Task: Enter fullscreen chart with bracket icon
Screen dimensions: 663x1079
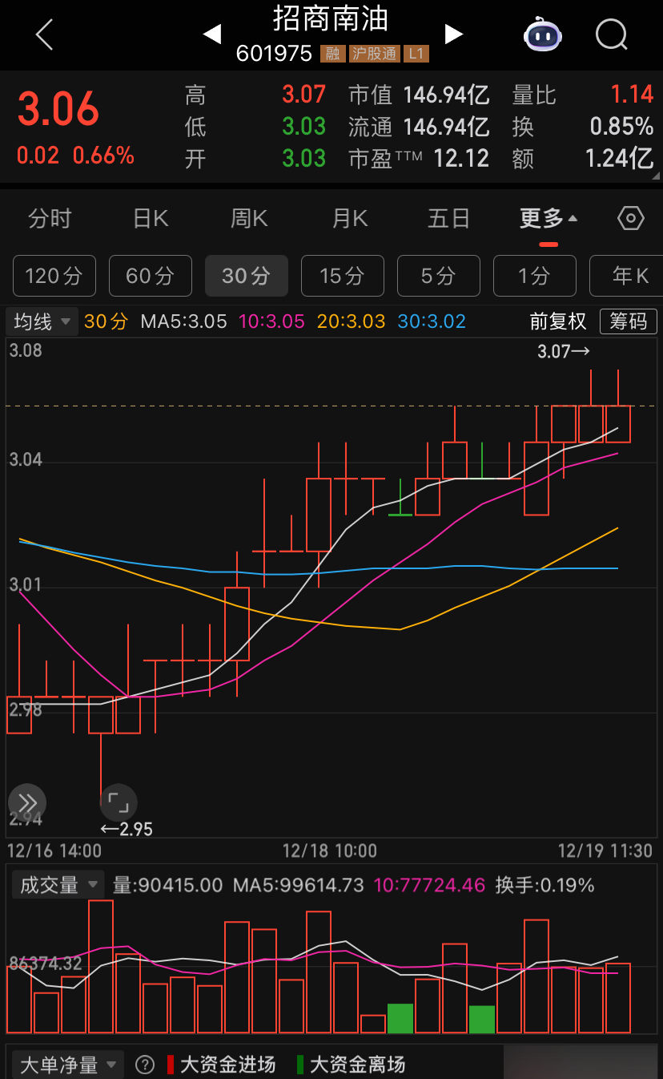Action: click(x=119, y=802)
